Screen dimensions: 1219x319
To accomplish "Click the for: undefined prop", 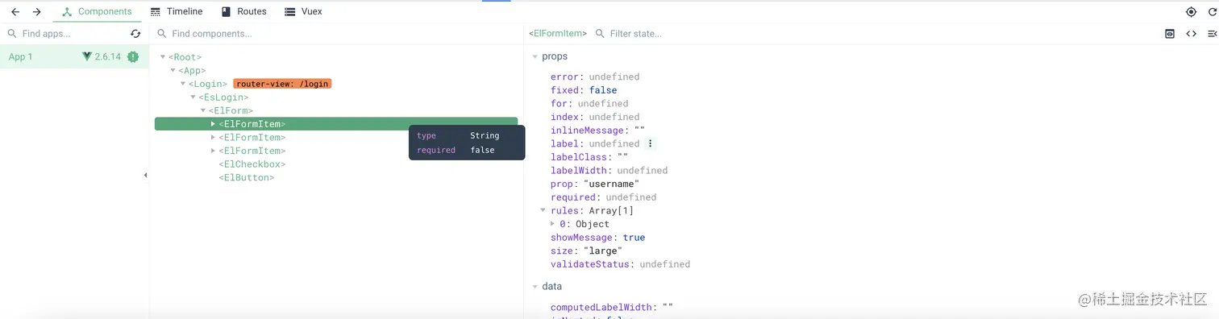I will (x=589, y=103).
